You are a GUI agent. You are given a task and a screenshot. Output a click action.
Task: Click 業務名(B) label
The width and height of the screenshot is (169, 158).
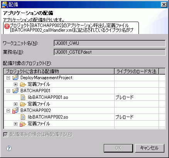click(x=13, y=52)
